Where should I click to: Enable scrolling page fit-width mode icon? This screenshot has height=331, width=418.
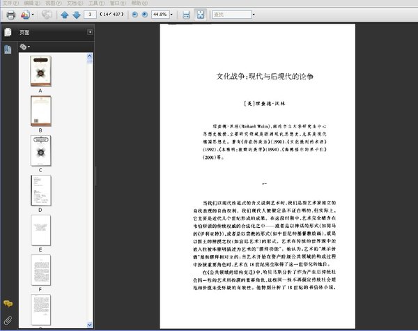point(186,15)
